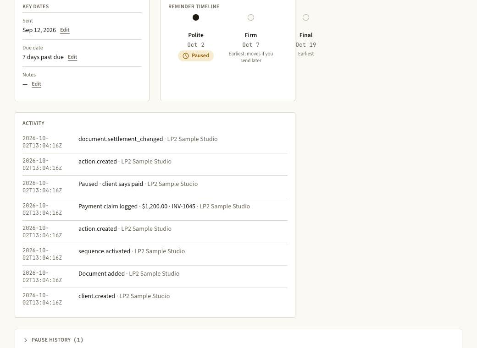477x348 pixels.
Task: Click 'Earliest; moves if you send later' note
Action: pyautogui.click(x=251, y=57)
